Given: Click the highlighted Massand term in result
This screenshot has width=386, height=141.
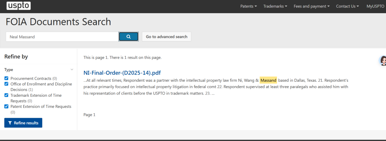Looking at the screenshot, I should 268,80.
